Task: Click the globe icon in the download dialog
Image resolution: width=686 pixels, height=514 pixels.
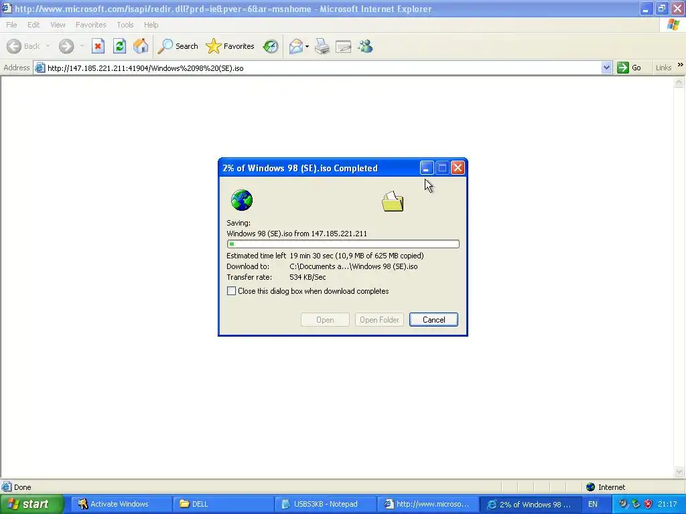Action: pyautogui.click(x=241, y=200)
